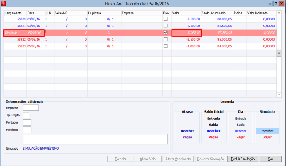
Task: Click the U.N. column header
Action: tap(50, 13)
